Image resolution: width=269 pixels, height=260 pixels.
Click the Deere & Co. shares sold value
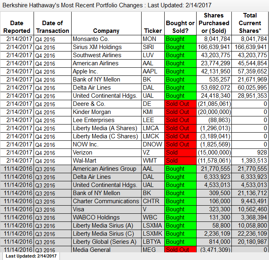(x=214, y=104)
